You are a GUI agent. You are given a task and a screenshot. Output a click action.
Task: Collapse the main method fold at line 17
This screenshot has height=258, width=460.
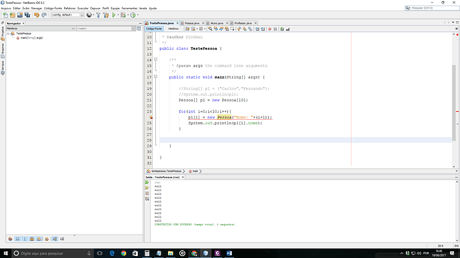click(x=155, y=76)
